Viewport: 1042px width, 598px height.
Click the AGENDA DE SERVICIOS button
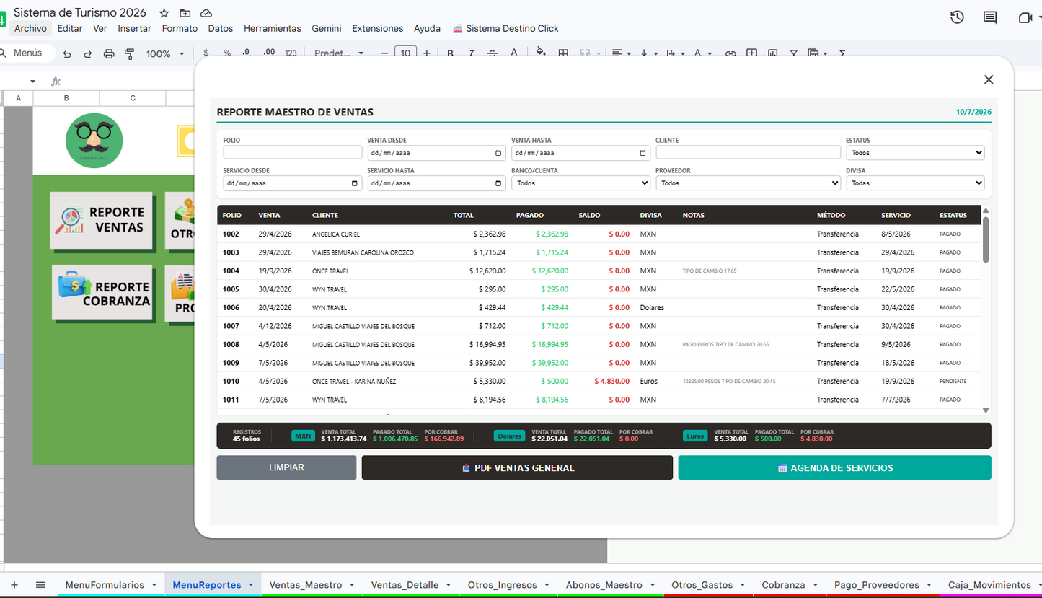[x=834, y=467]
